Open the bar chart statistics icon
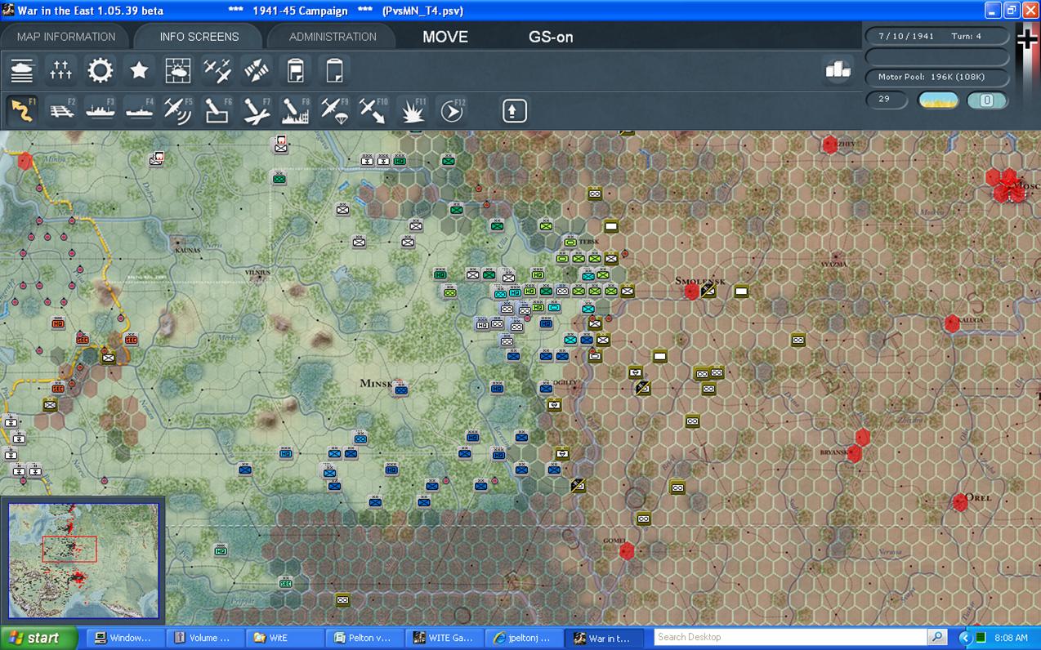This screenshot has width=1041, height=650. click(x=838, y=71)
